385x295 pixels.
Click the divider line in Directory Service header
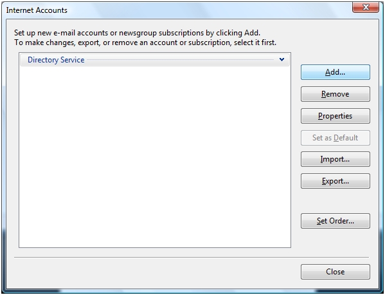click(180, 59)
